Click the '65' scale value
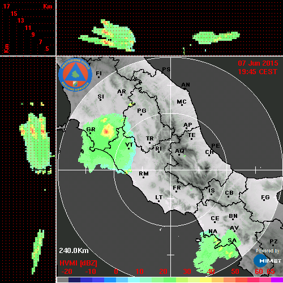283x283 pixels. [271, 272]
